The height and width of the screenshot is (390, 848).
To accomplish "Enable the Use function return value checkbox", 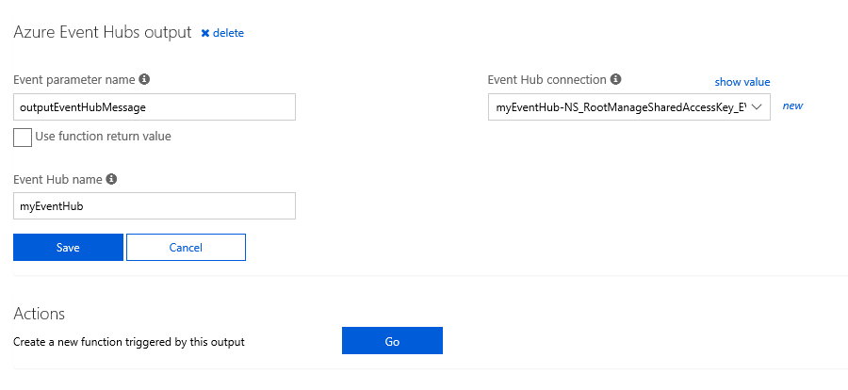I will click(x=23, y=138).
